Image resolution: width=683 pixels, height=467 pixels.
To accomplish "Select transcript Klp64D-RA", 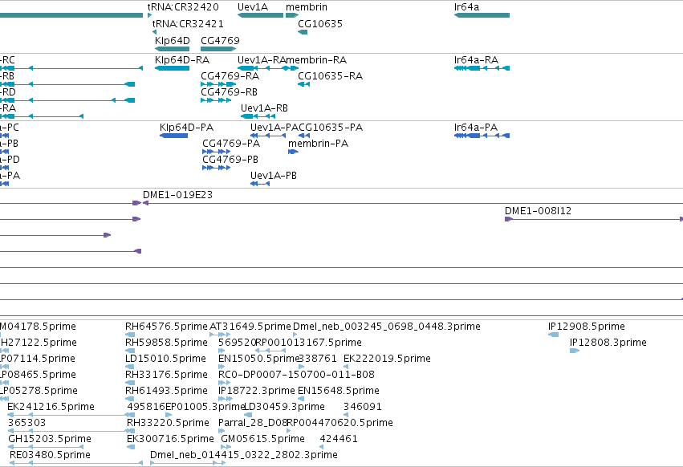I will click(172, 68).
